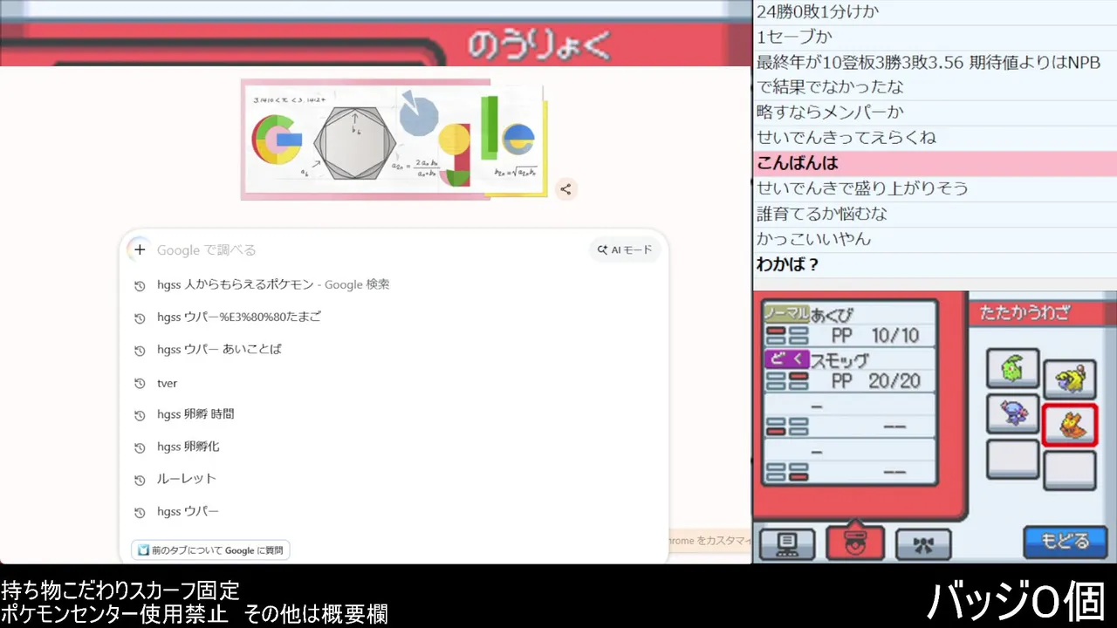Choose suggestion 'hgss ウパー あいことば'

(x=393, y=350)
